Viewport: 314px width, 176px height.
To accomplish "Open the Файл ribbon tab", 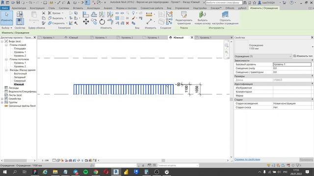I will pos(5,8).
